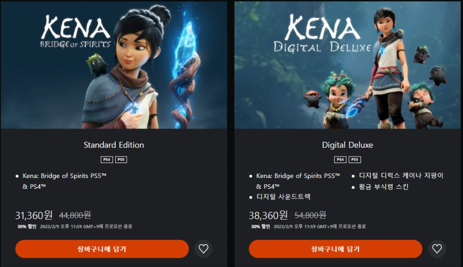Open Kena Bridge of Spirits cover image
This screenshot has width=463, height=267.
pos(114,65)
